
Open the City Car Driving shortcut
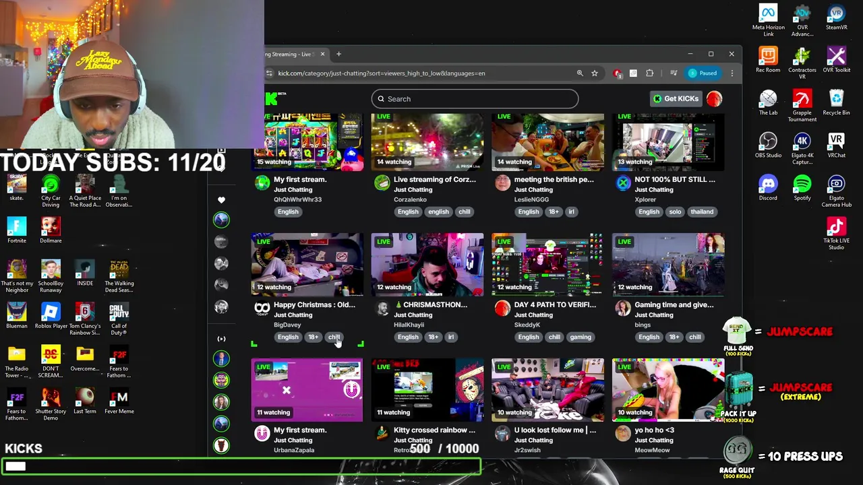pyautogui.click(x=51, y=191)
